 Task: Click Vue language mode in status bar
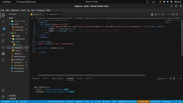tap(98, 102)
